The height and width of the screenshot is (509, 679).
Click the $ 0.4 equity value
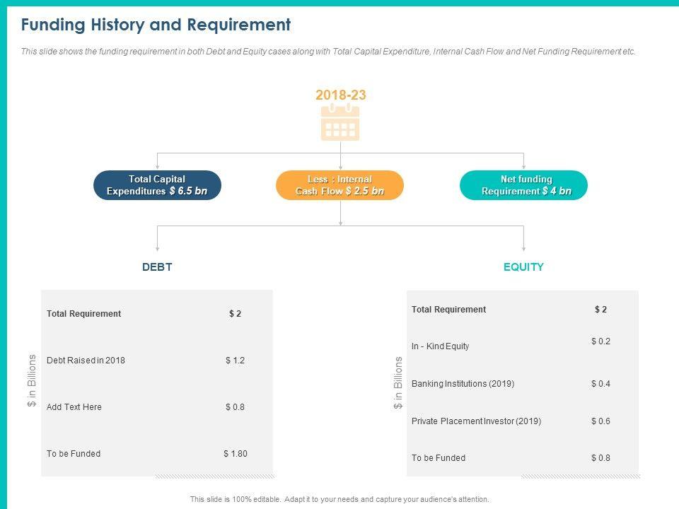point(600,383)
